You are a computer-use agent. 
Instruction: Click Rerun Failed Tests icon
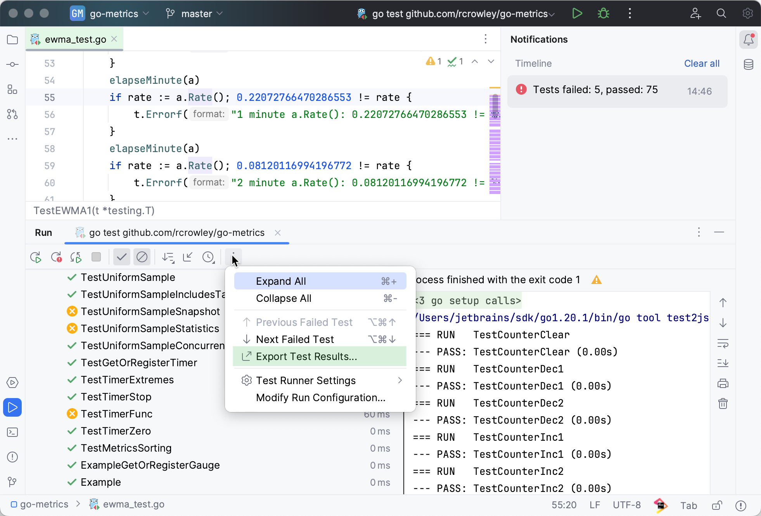56,257
